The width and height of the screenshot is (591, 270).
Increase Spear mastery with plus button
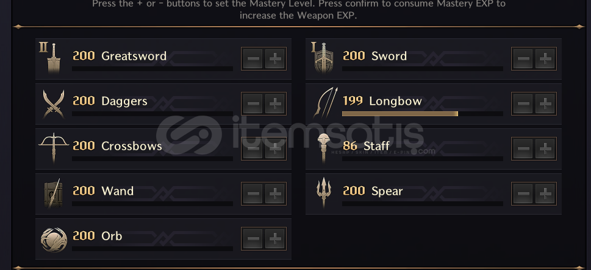point(545,193)
